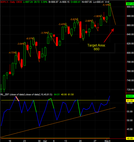Screen dimensions: 134x142
Task: Click the large red candle near April 20
Action: pyautogui.click(x=80, y=30)
